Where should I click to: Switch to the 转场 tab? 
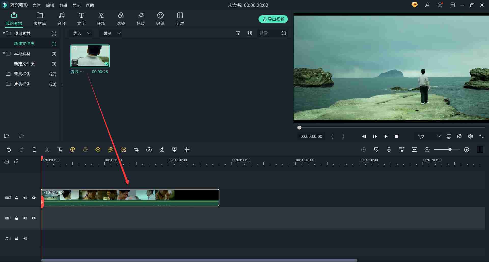click(x=101, y=19)
